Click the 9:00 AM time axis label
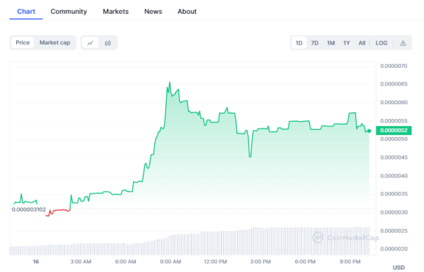Viewport: 424px width, 272px height. pos(170,262)
